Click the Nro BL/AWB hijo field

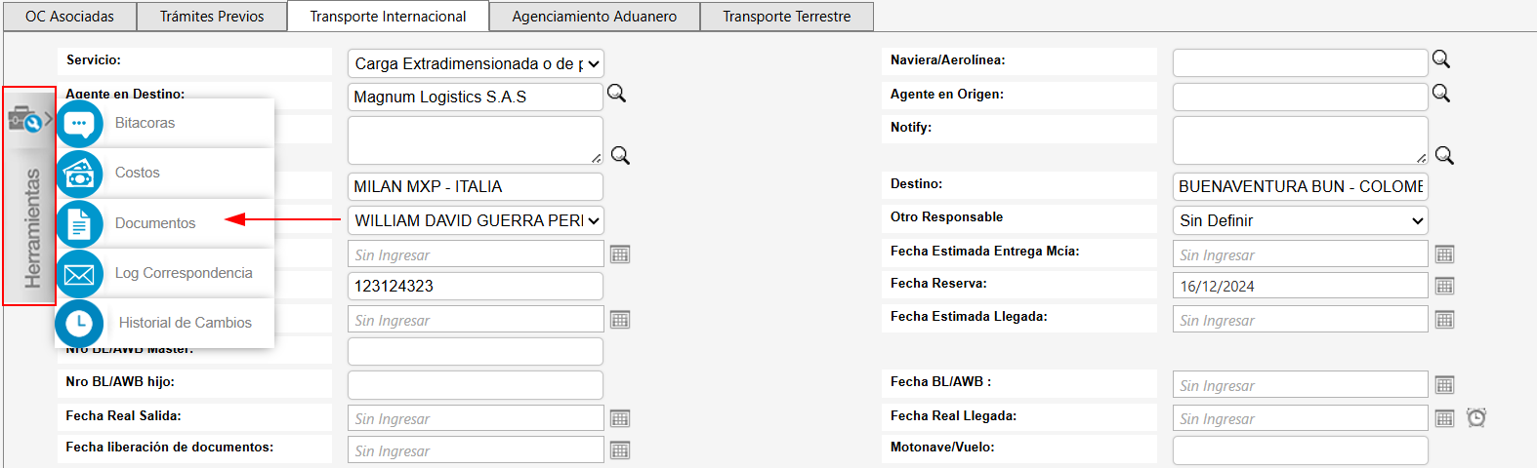pyautogui.click(x=475, y=385)
